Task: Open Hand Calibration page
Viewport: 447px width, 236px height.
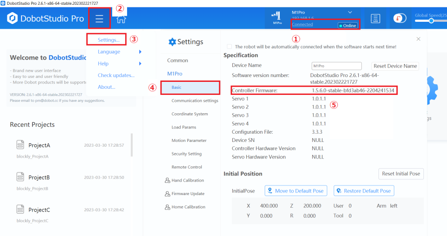Action: pyautogui.click(x=188, y=180)
